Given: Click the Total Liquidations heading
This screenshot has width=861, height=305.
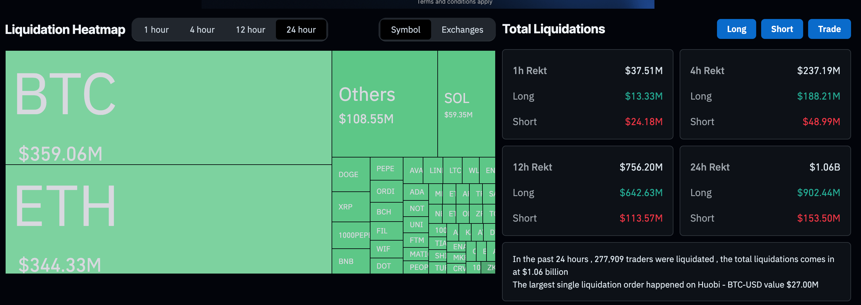Looking at the screenshot, I should point(553,29).
